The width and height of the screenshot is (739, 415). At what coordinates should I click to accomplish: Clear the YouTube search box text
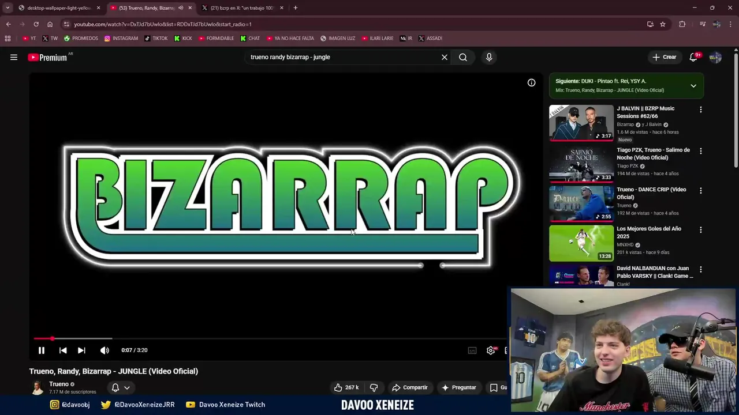tap(445, 57)
